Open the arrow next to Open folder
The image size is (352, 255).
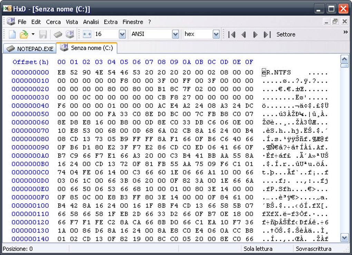[33, 34]
